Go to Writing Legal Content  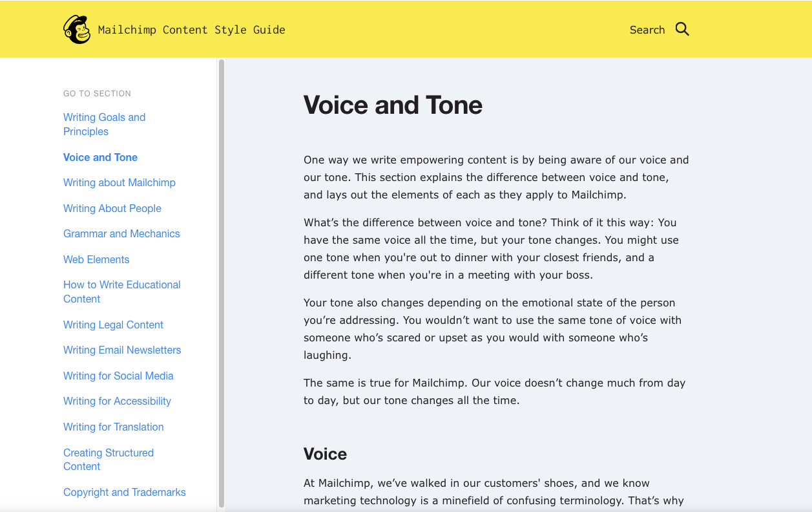[113, 325]
